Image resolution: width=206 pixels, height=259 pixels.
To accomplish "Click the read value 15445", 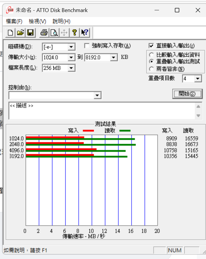I will coord(191,156).
